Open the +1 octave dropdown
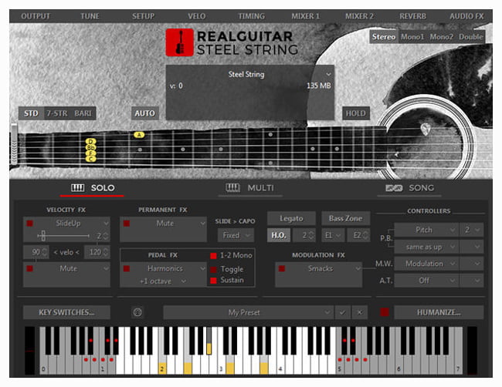This screenshot has height=387, width=502. tap(163, 281)
